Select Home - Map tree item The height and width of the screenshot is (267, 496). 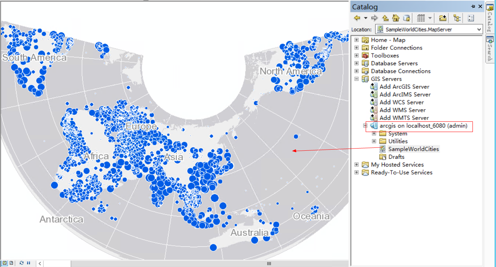pos(388,40)
